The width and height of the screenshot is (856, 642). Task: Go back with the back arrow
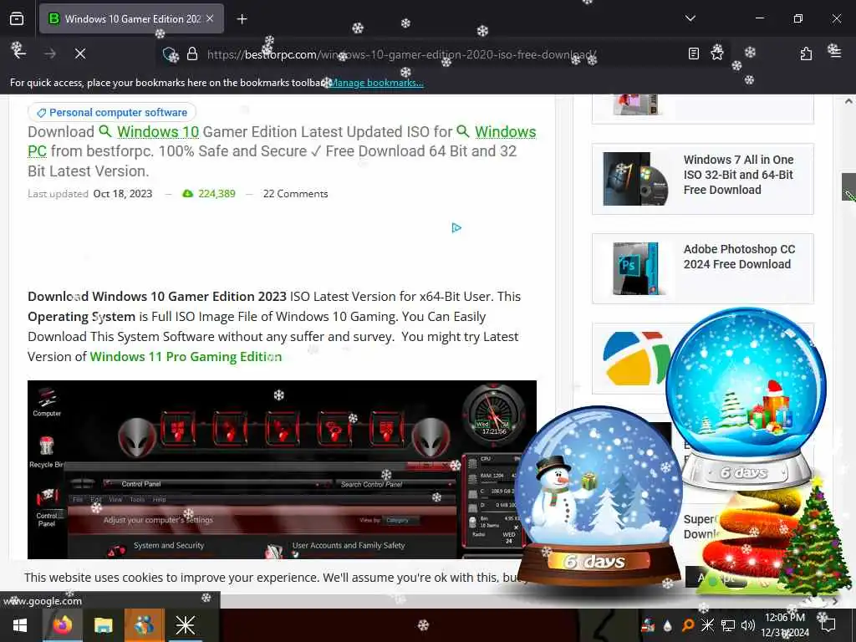tap(20, 53)
